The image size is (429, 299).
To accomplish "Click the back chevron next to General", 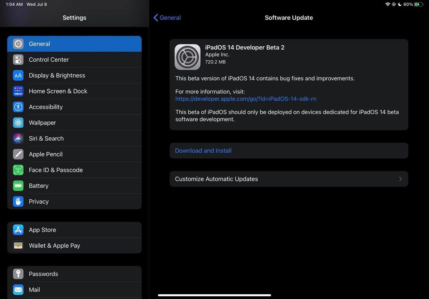I will (155, 17).
